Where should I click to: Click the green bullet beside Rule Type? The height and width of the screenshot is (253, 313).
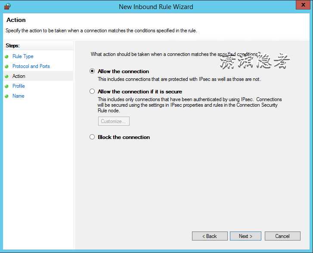pyautogui.click(x=6, y=56)
